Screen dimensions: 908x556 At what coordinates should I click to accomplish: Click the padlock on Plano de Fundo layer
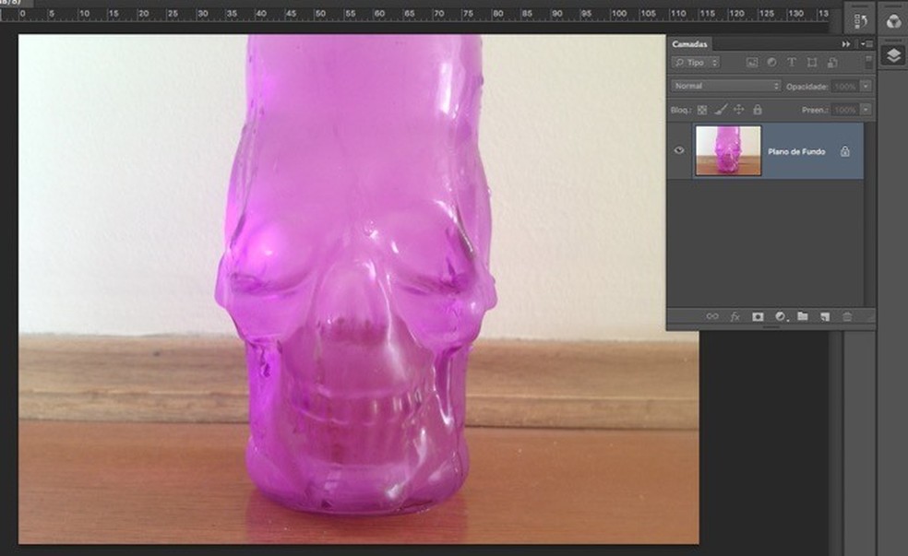pyautogui.click(x=845, y=151)
